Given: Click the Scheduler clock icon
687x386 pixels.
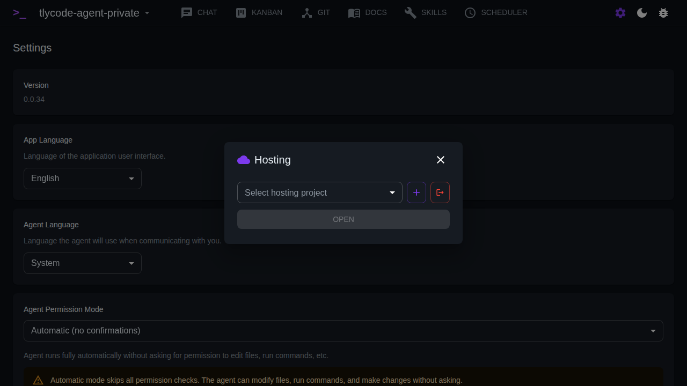Looking at the screenshot, I should click(470, 13).
